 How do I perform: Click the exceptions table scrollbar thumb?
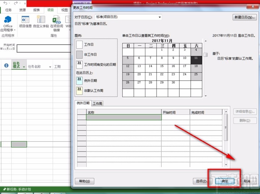226,127
